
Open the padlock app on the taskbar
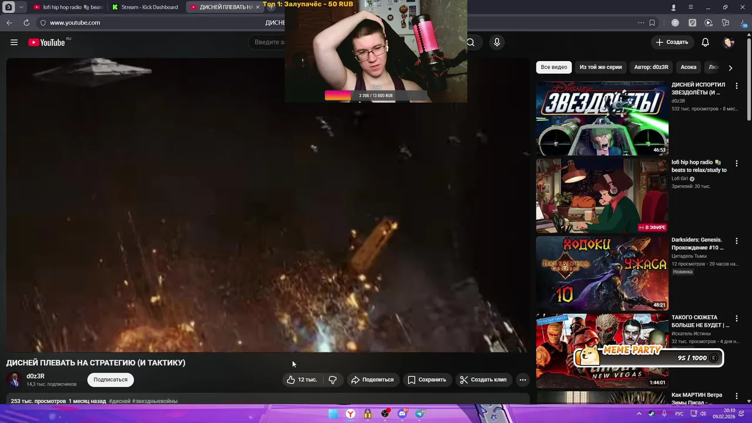click(x=368, y=414)
